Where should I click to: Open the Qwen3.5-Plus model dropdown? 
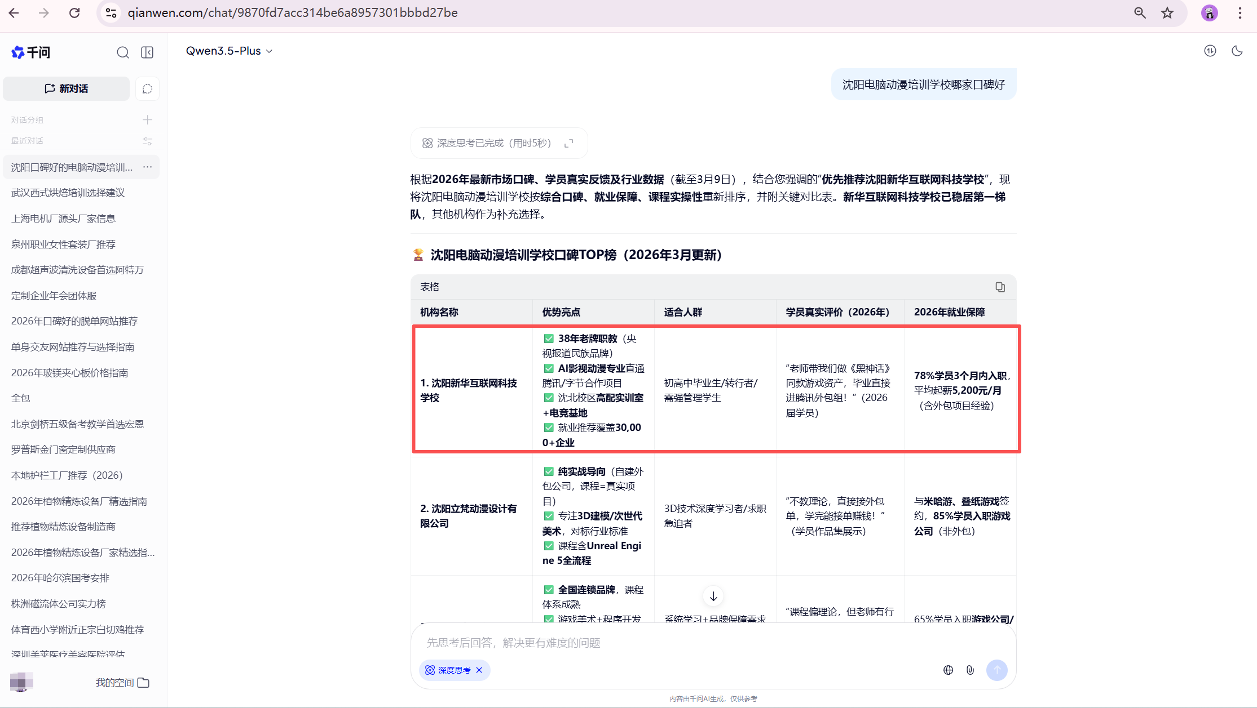point(229,51)
